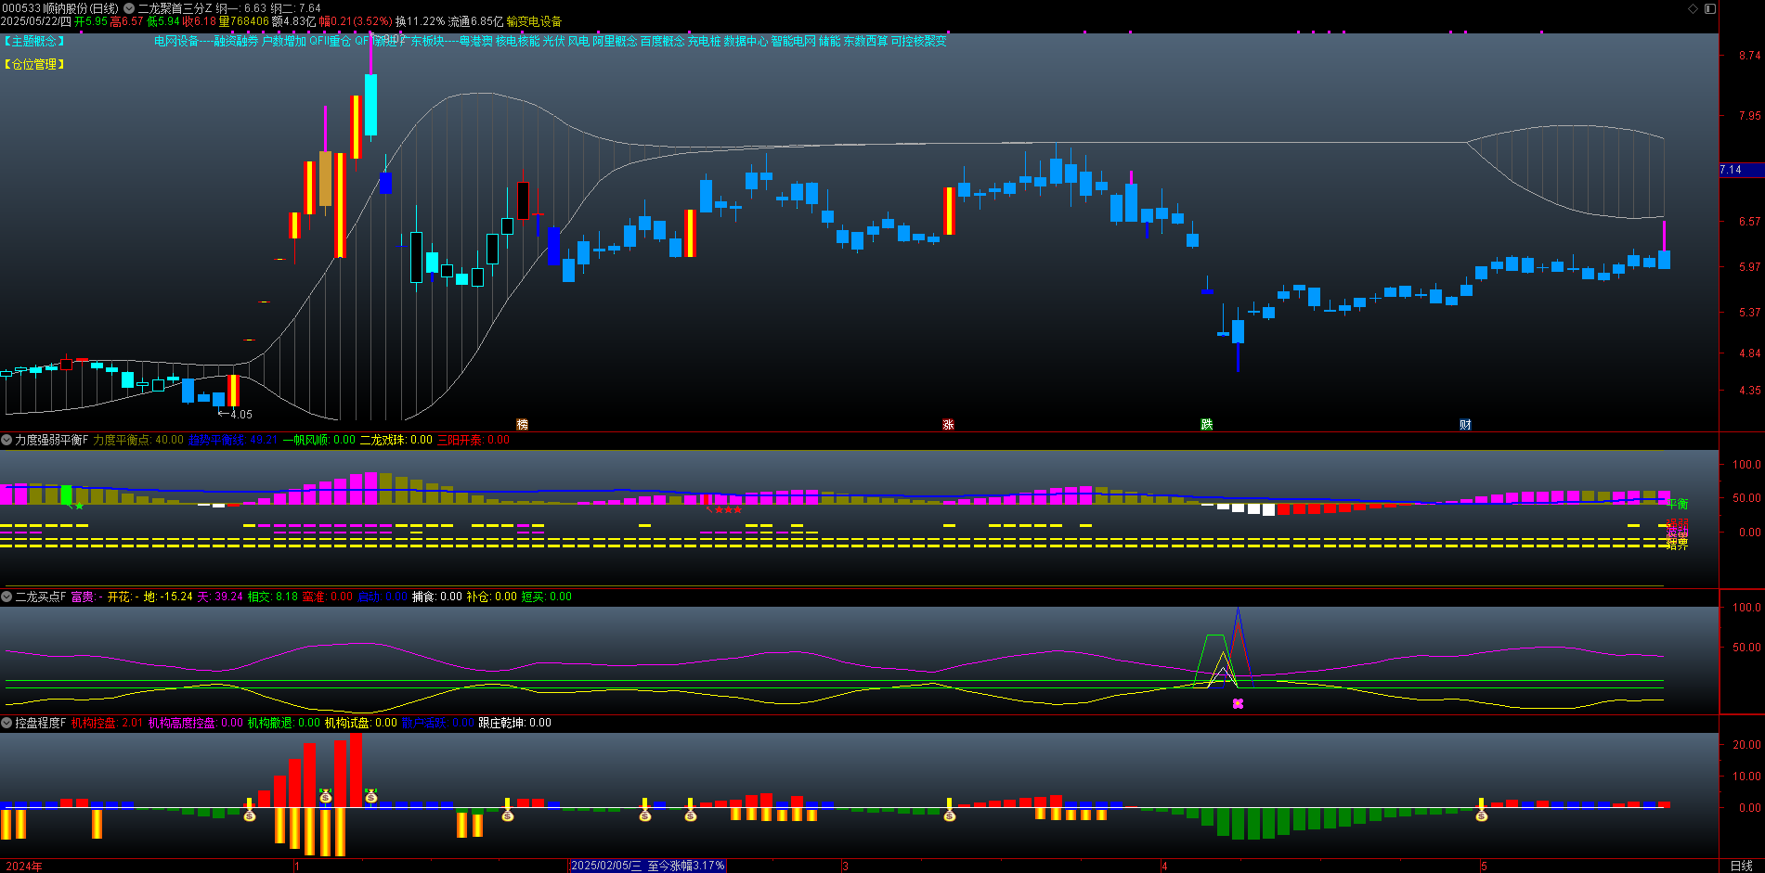The height and width of the screenshot is (873, 1765).
Task: Click the first money bag signal icon
Action: [249, 815]
